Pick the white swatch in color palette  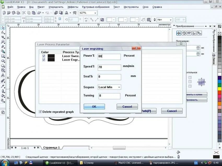pos(220,74)
